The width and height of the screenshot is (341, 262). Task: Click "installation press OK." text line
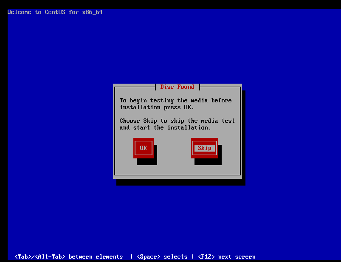[x=157, y=107]
